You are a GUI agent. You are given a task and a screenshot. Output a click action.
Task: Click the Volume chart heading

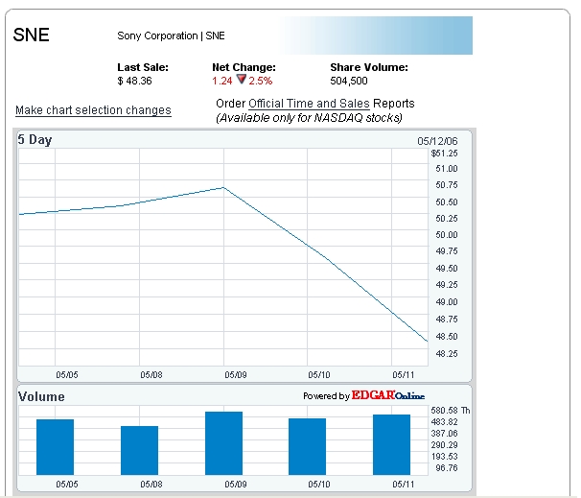41,396
